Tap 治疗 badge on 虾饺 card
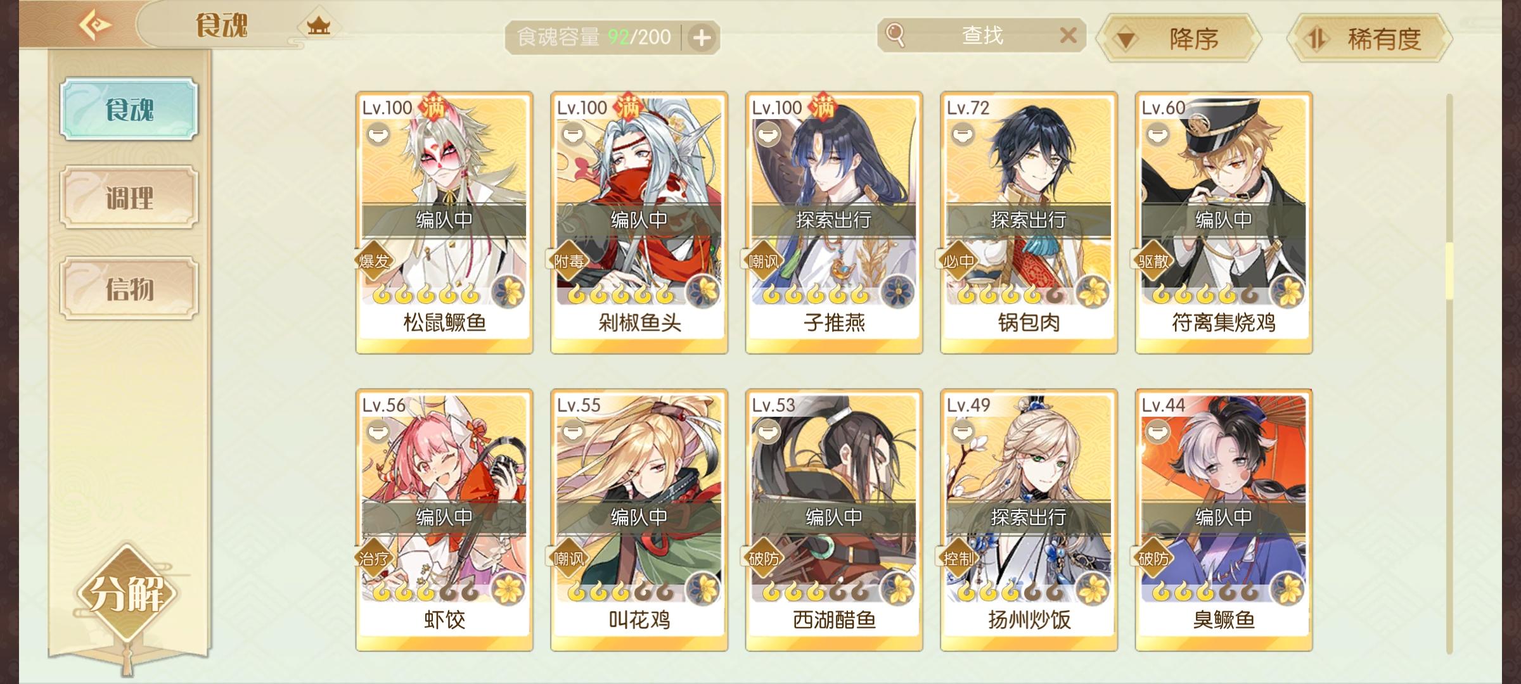Image resolution: width=1521 pixels, height=684 pixels. pyautogui.click(x=374, y=559)
